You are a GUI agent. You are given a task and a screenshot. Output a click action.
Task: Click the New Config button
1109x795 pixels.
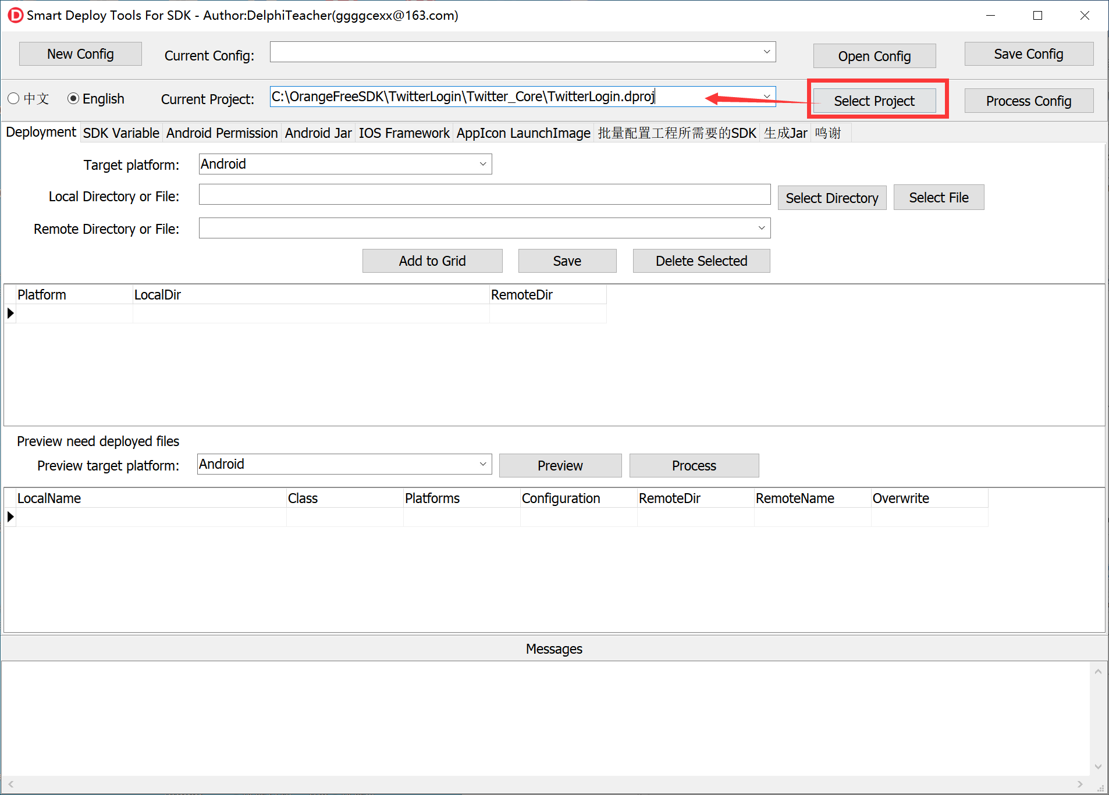[80, 54]
